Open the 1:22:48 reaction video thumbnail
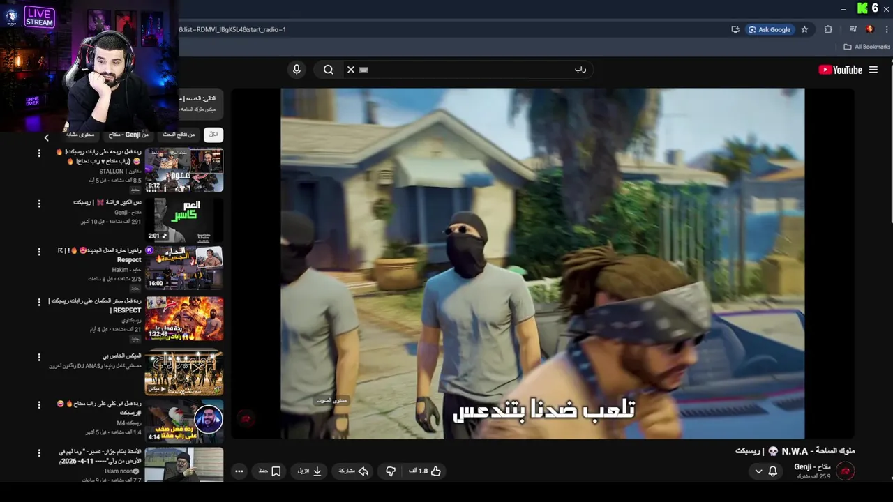 (184, 319)
